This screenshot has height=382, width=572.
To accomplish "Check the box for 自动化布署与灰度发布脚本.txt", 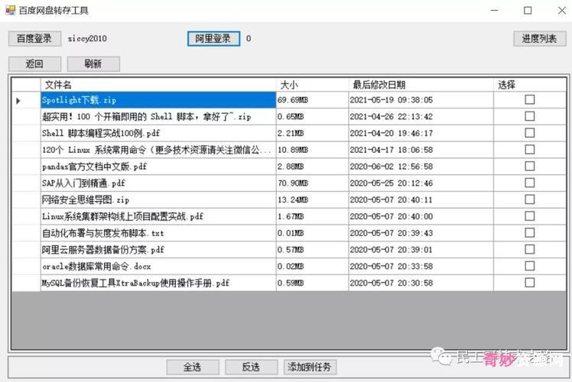I will point(530,233).
